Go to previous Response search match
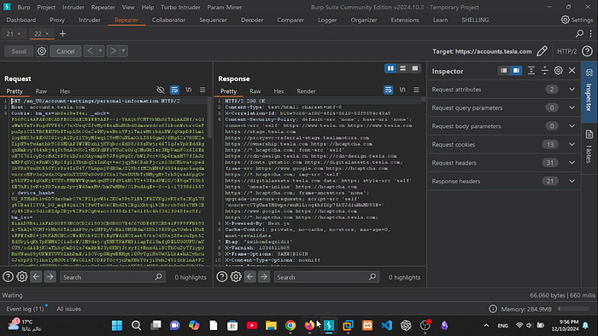The width and height of the screenshot is (598, 336). click(250, 276)
